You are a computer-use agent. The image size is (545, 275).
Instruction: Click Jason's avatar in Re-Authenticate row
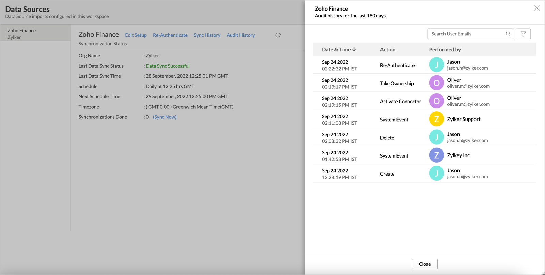tap(436, 65)
